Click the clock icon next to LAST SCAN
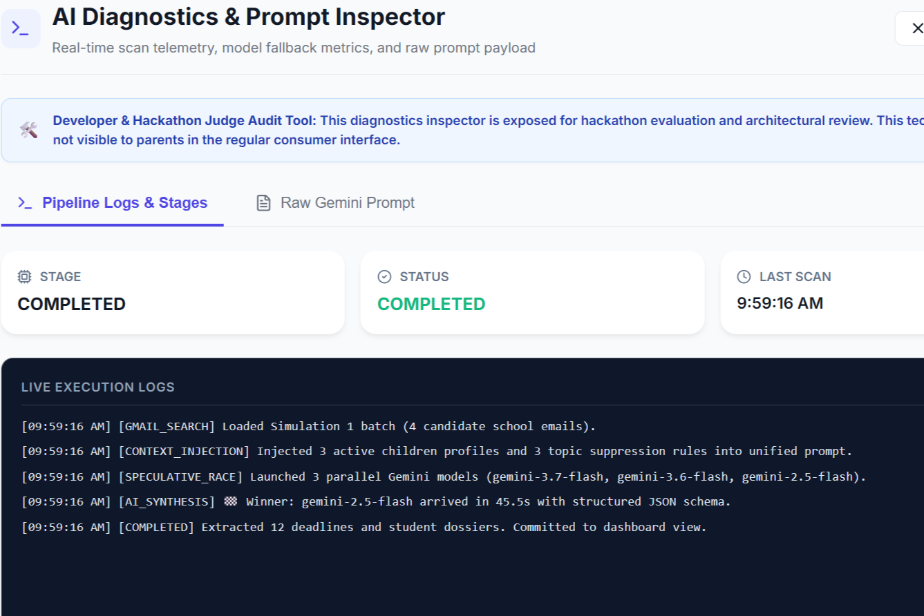The image size is (924, 616). (x=744, y=277)
